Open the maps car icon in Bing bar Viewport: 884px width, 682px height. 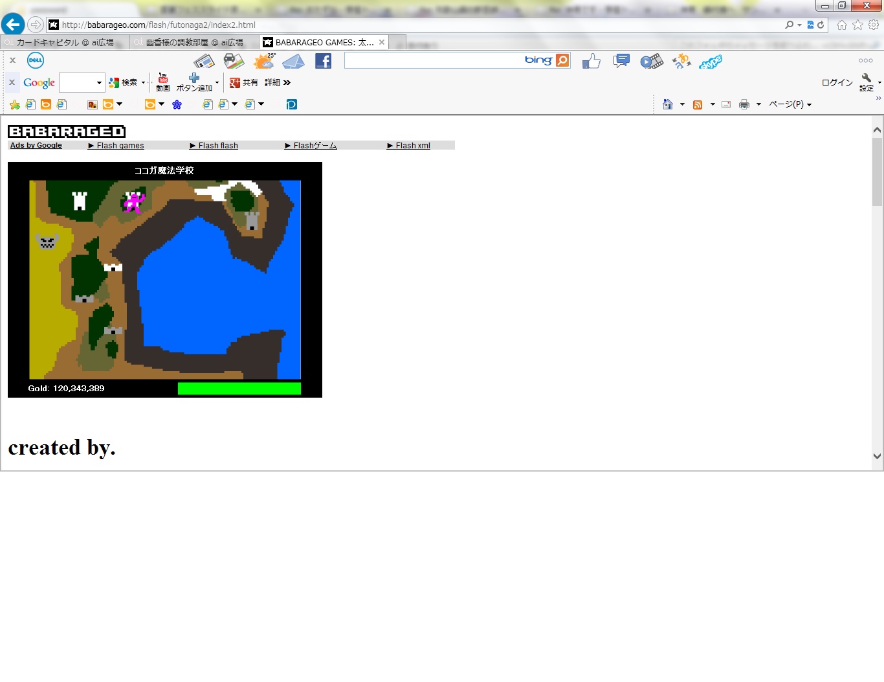234,61
